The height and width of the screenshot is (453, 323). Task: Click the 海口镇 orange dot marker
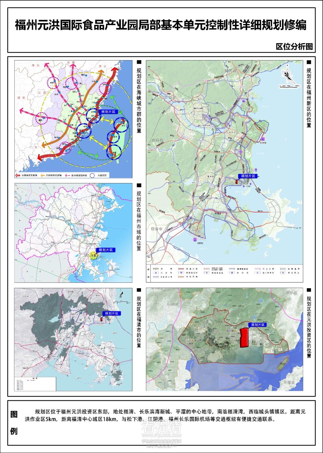point(192,340)
